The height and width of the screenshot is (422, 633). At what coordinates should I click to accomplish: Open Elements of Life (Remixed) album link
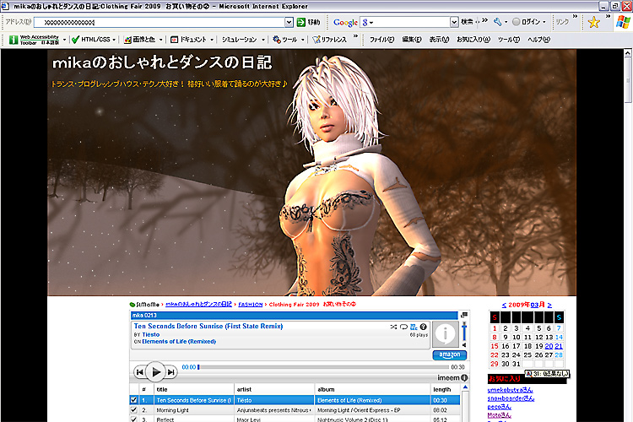coord(179,342)
